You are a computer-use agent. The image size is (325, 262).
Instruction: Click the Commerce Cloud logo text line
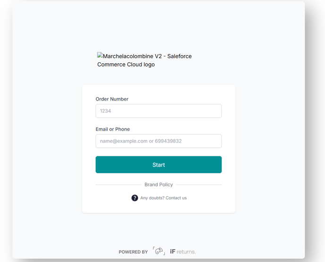click(x=126, y=64)
